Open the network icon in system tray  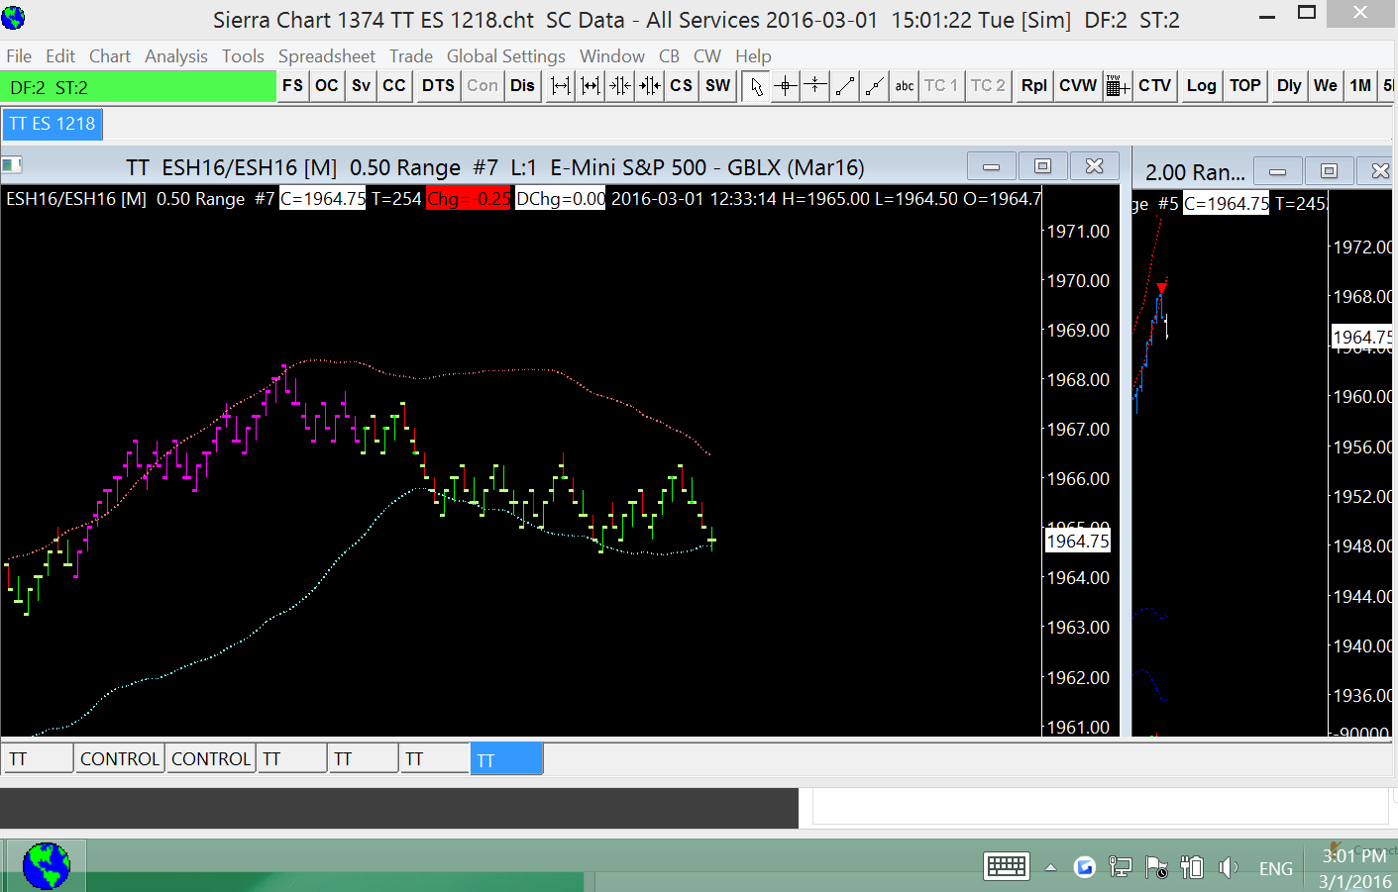pyautogui.click(x=1121, y=867)
